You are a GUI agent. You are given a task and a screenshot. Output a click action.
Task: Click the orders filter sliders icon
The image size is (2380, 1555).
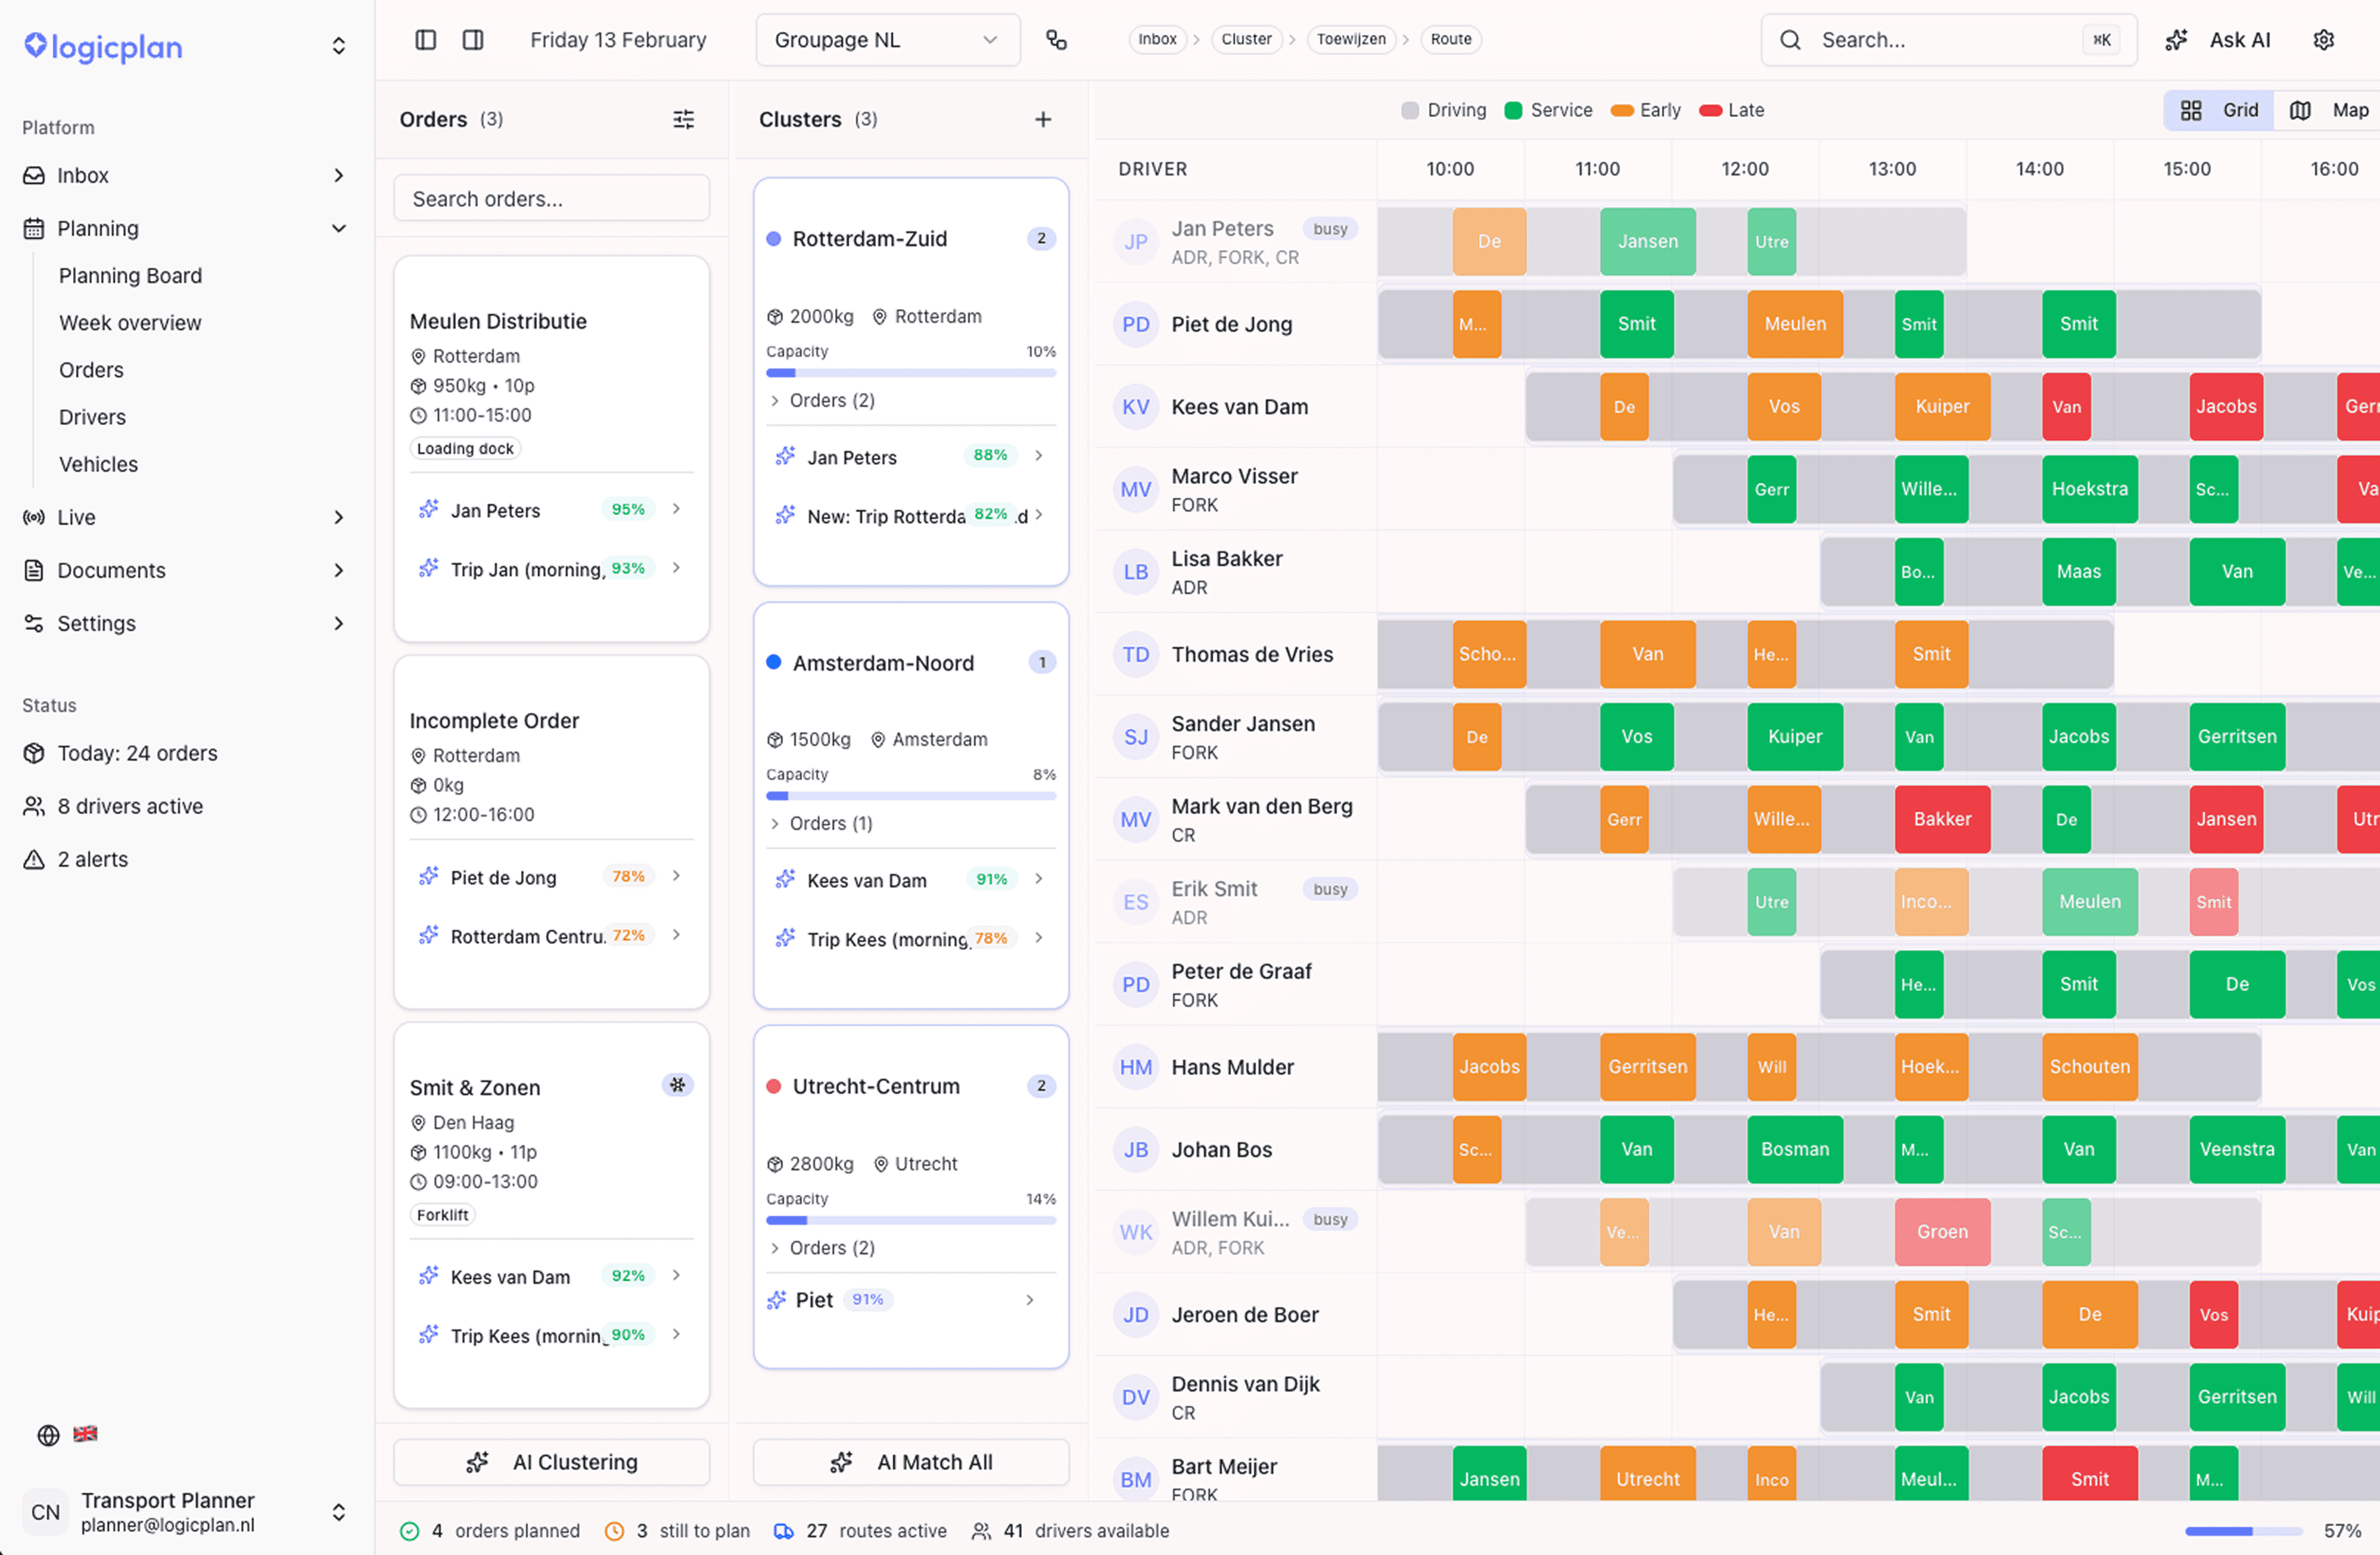[684, 119]
